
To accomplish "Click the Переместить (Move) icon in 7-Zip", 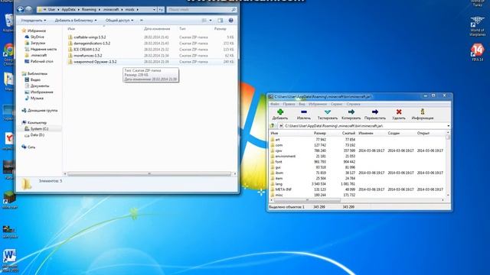I will tap(374, 112).
